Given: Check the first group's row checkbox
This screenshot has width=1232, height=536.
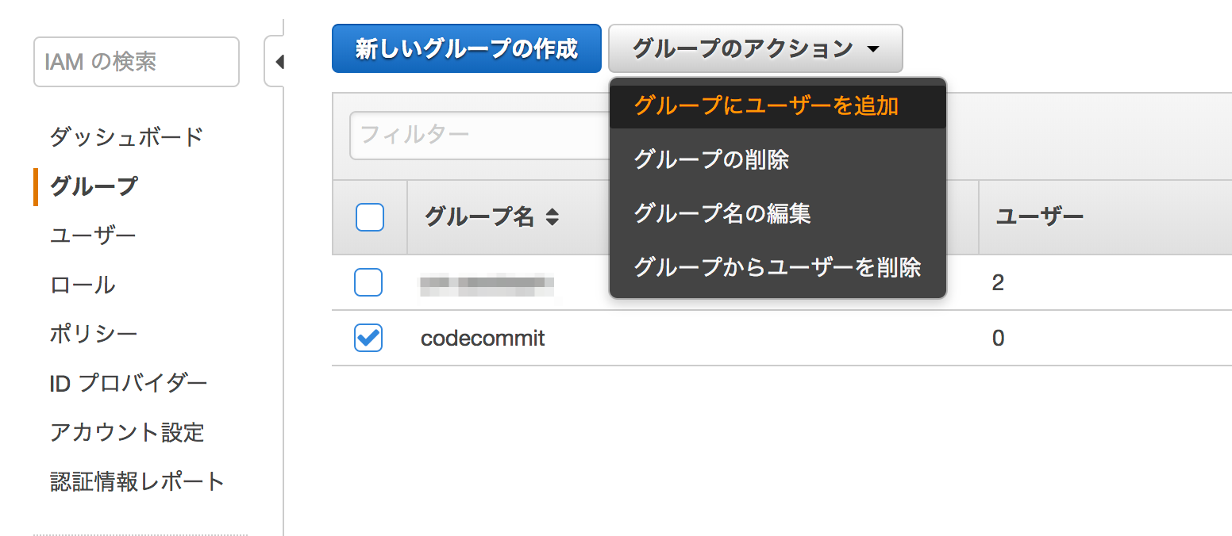Looking at the screenshot, I should tap(368, 282).
